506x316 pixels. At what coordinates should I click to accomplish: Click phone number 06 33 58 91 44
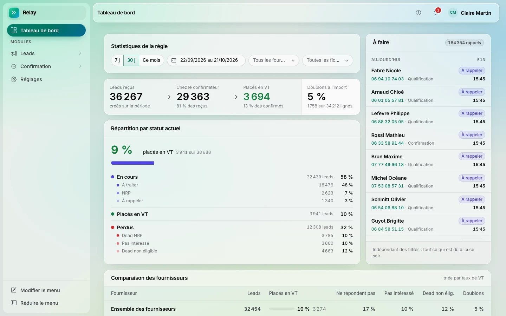point(387,143)
